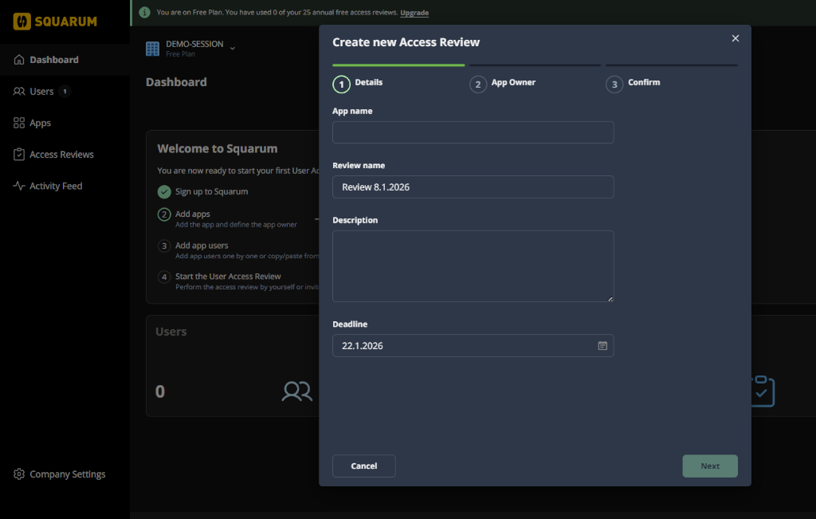Click step circle 2 in the wizard
Image resolution: width=816 pixels, height=519 pixels.
click(x=478, y=83)
